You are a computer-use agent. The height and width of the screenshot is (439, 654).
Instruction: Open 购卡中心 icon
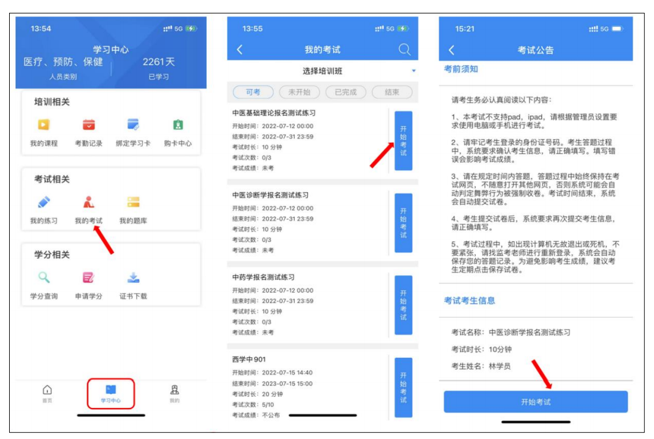coord(178,125)
